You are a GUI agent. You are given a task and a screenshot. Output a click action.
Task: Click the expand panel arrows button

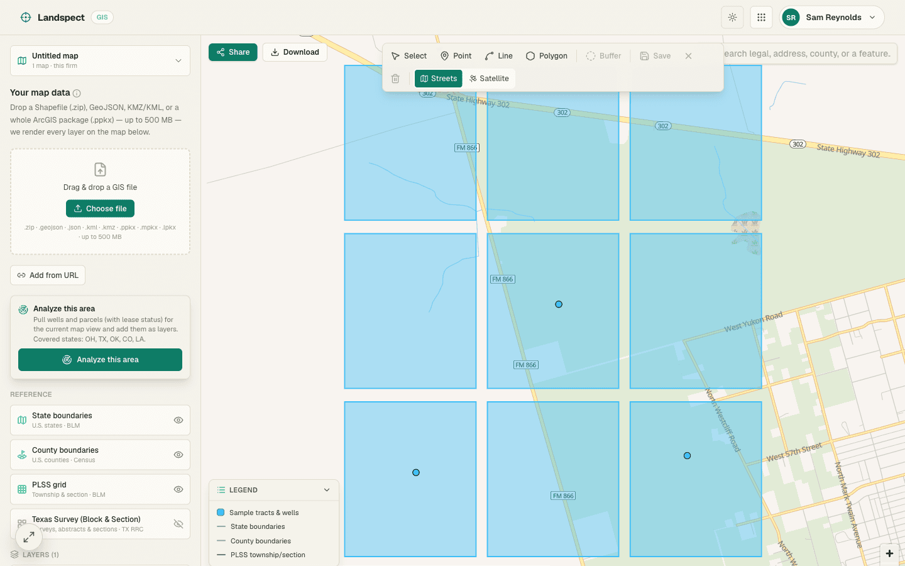pos(29,537)
